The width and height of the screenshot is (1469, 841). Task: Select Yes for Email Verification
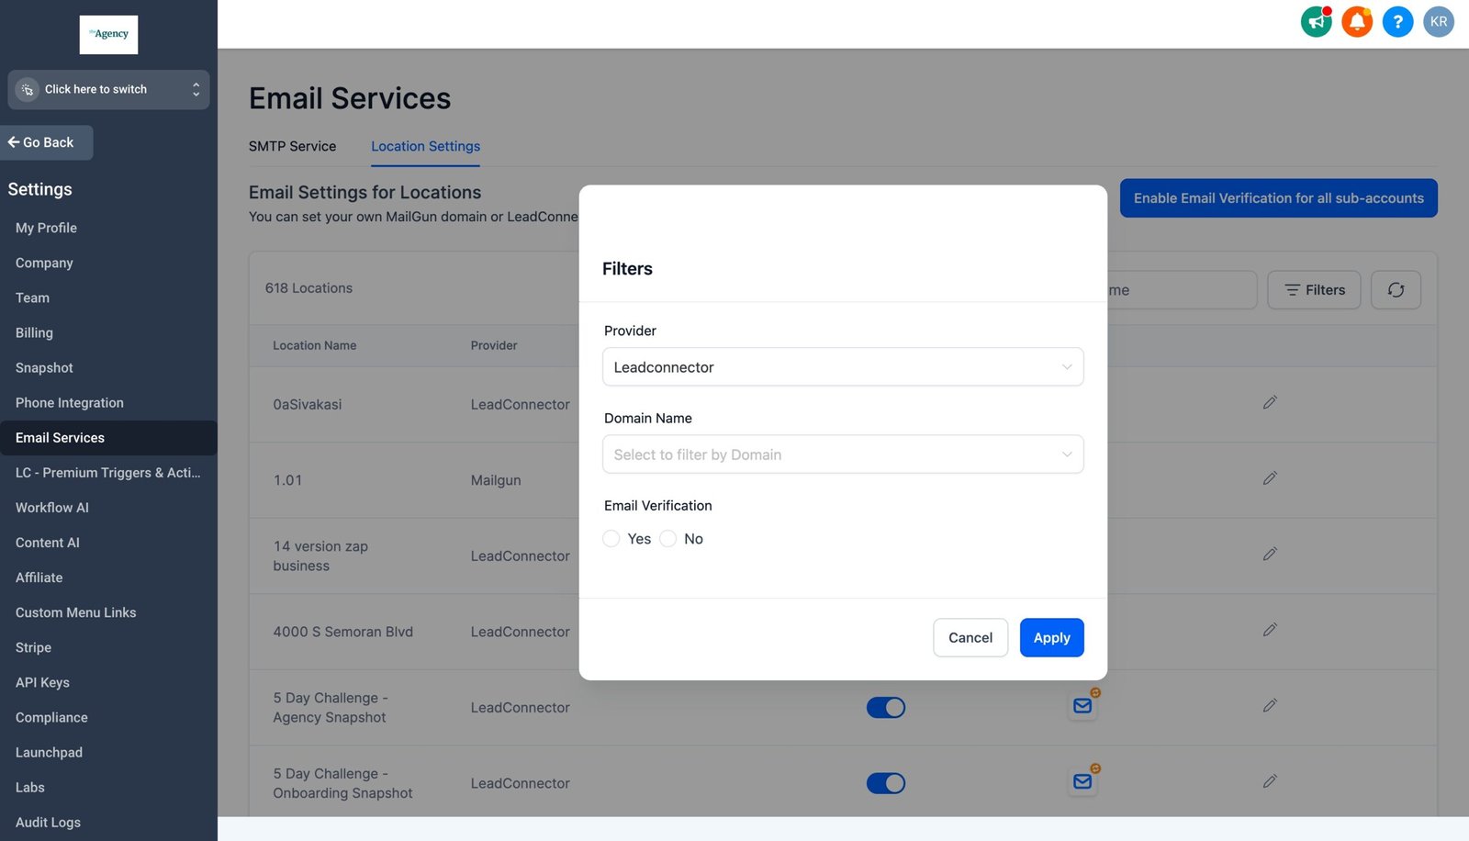point(611,539)
